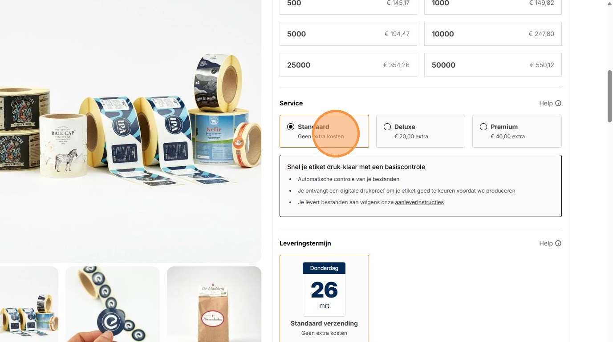Open the main label rolls product image
613x342 pixels.
click(x=130, y=131)
